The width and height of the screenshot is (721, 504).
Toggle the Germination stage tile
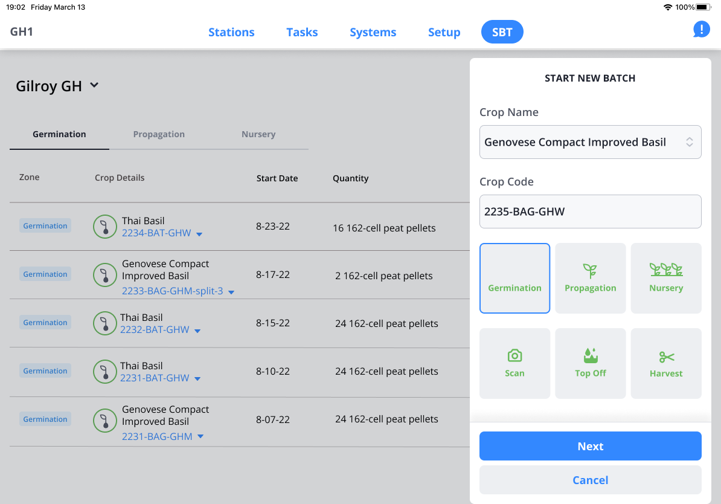click(x=514, y=278)
